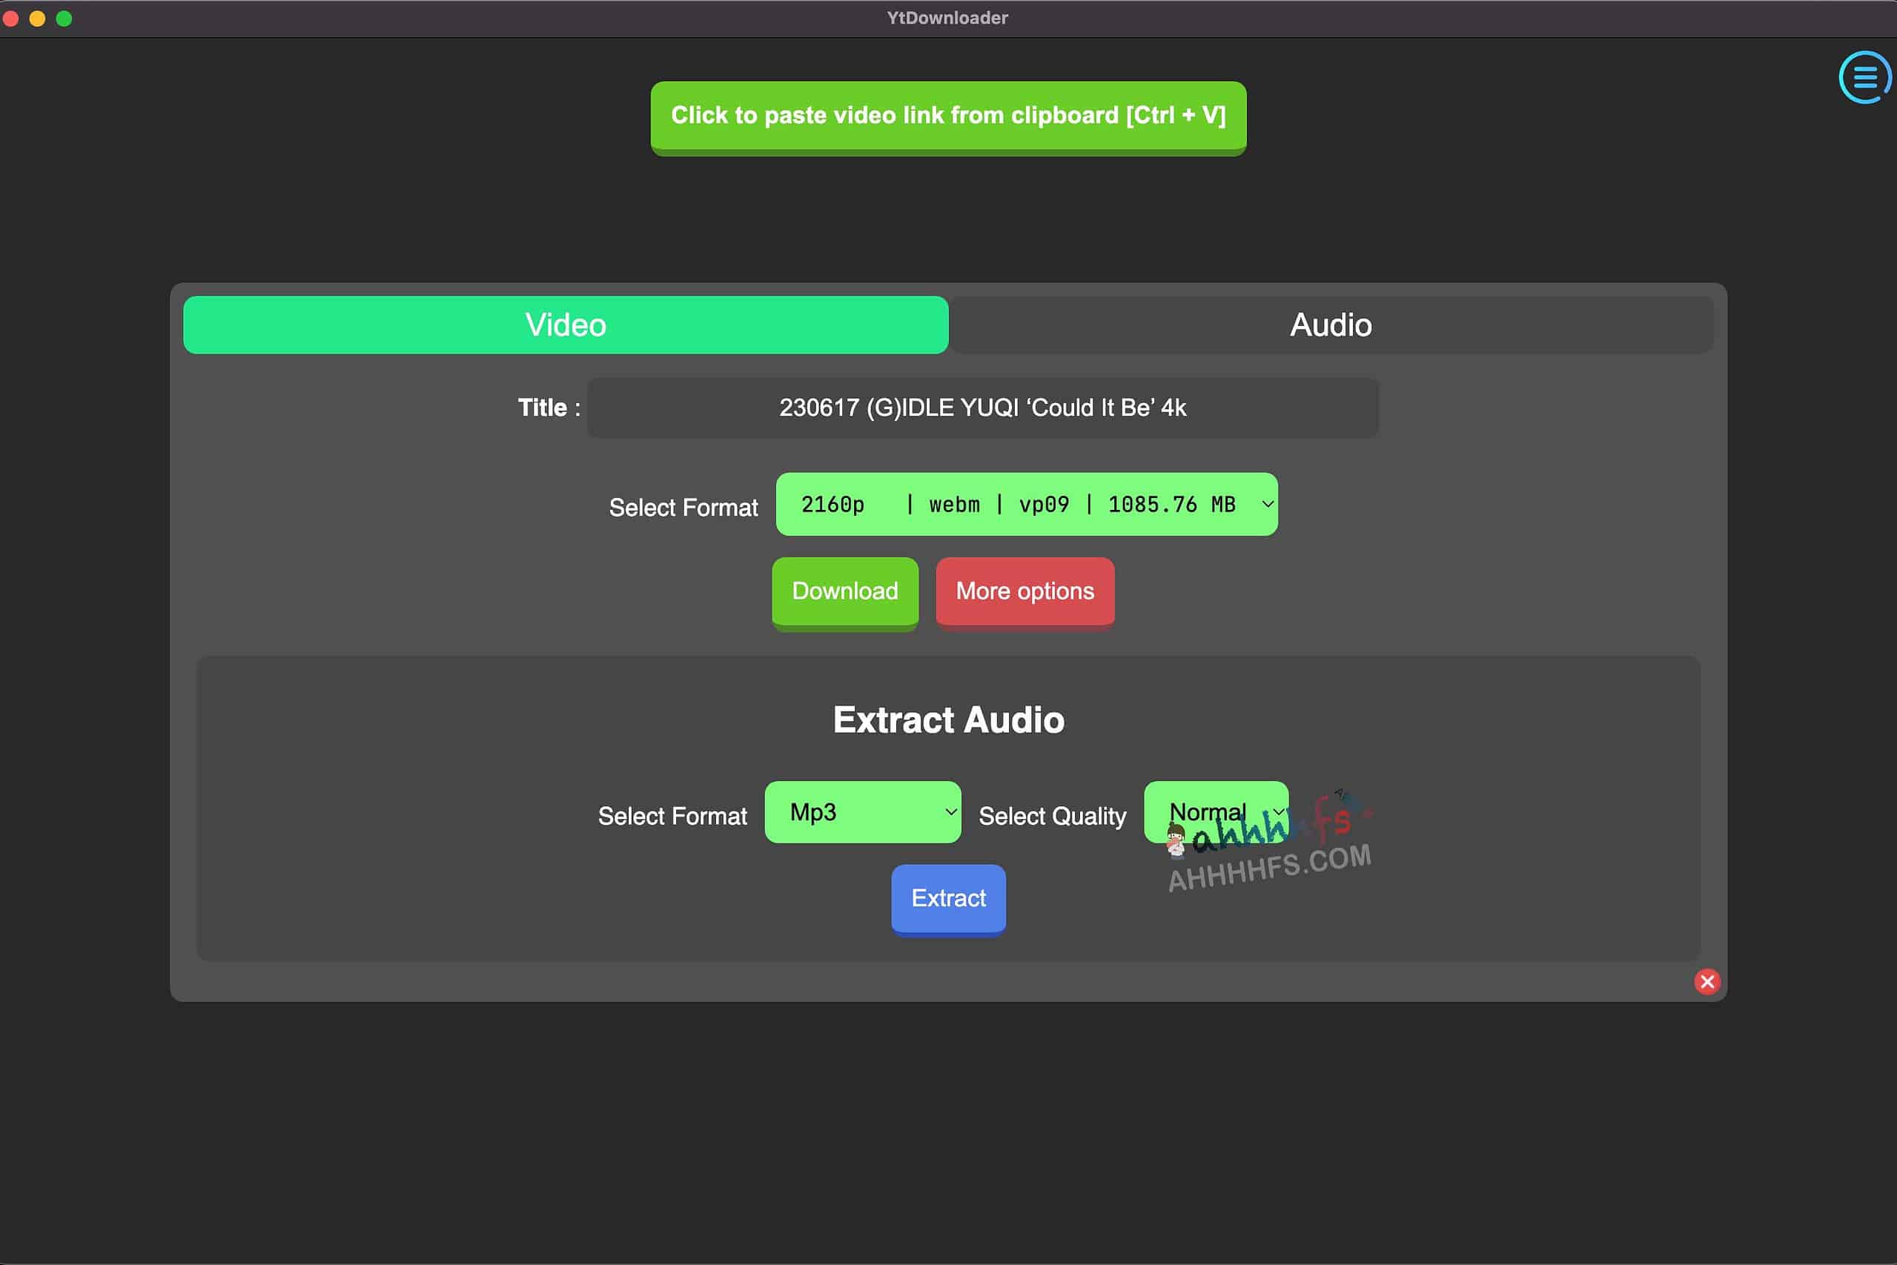Click the green Download button

(844, 590)
